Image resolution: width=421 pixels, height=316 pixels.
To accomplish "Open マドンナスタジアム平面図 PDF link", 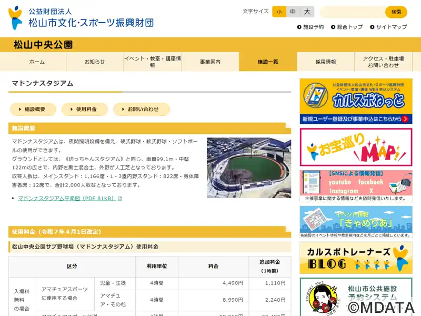I will pos(67,199).
